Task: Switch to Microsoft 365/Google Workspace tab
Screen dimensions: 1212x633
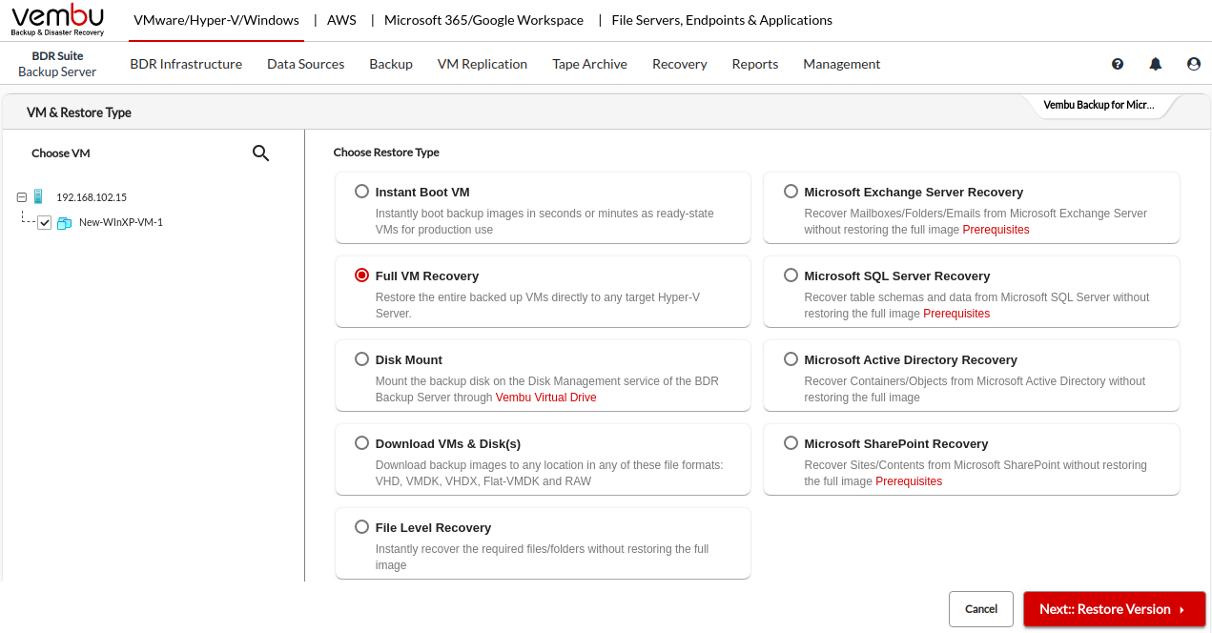Action: (483, 20)
